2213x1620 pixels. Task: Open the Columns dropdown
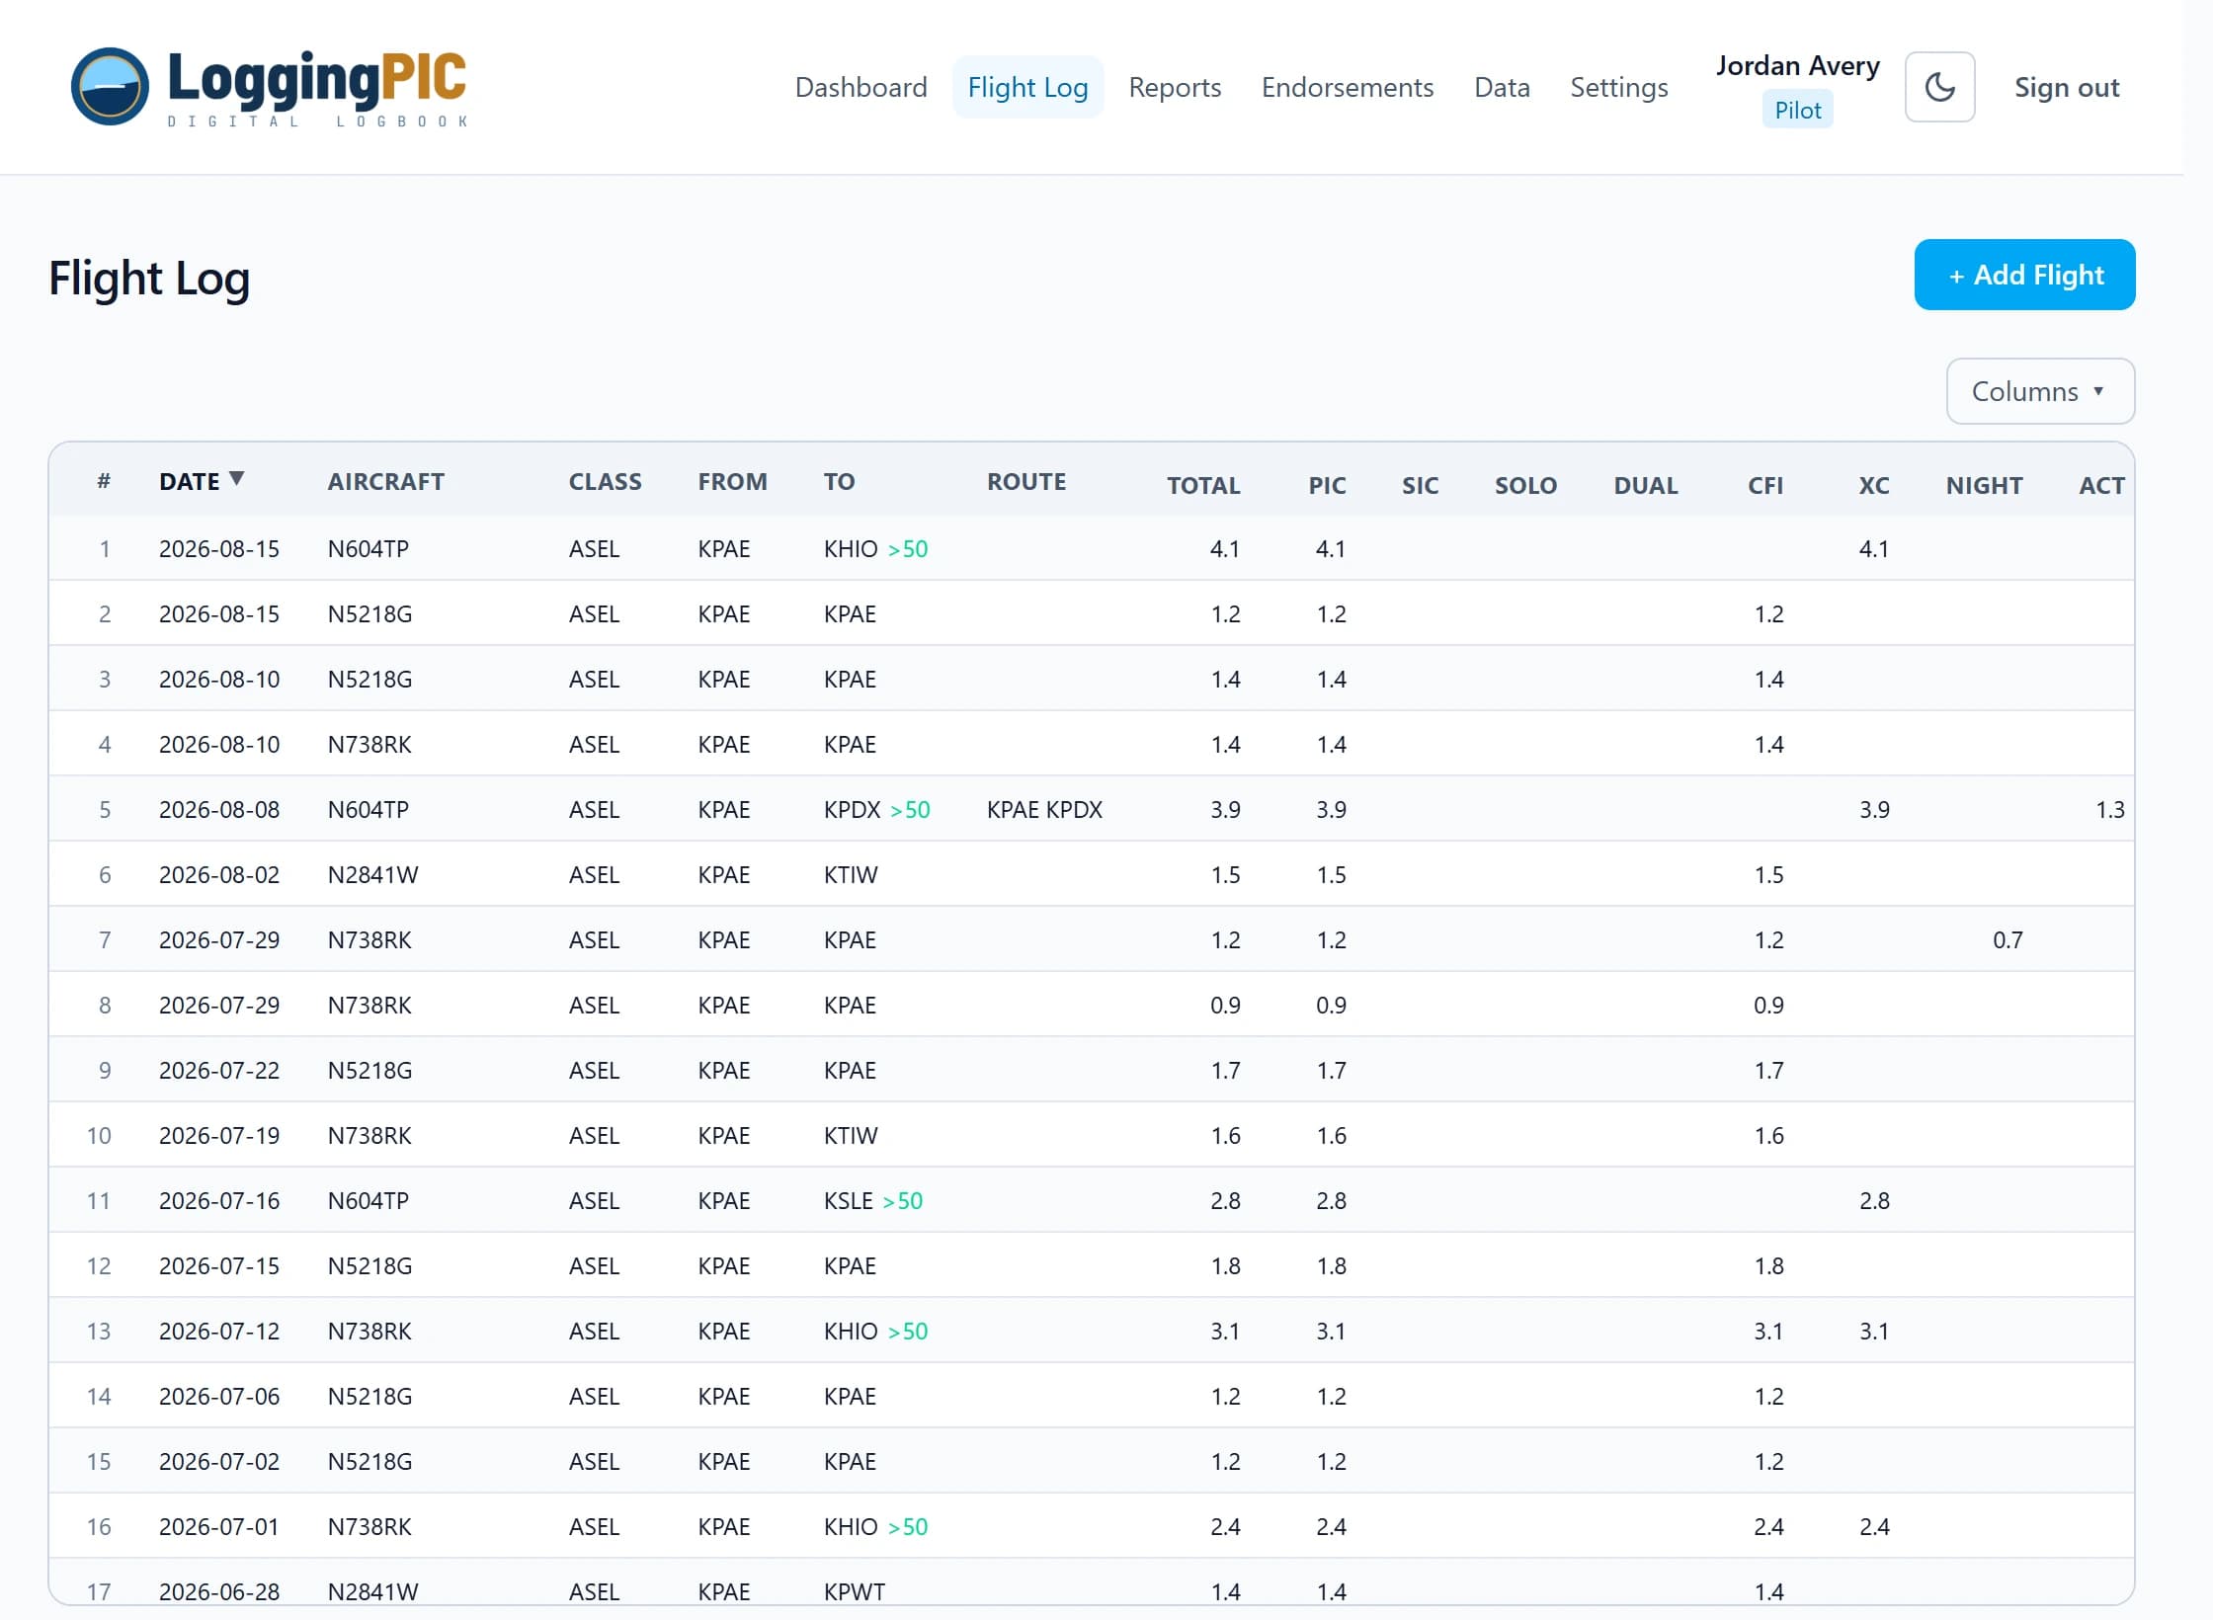(2040, 391)
